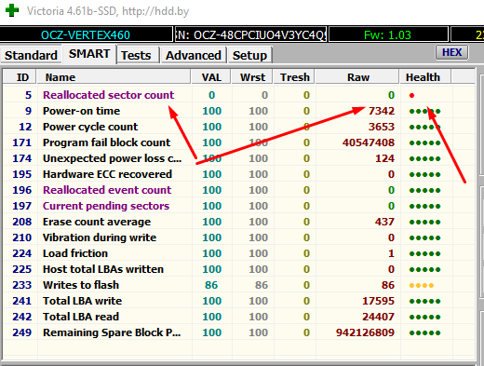Select the OCZ-VERTEX460 model label
Screen dimensions: 484x366
pos(86,34)
